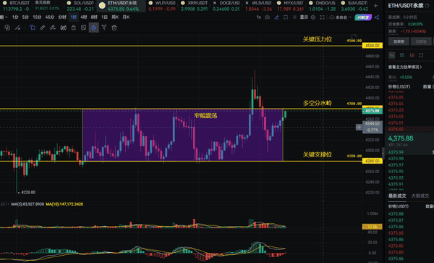
Task: Open the period dropdown before 1分
Action: (x=4, y=17)
